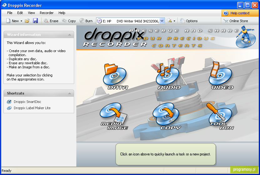The height and width of the screenshot is (175, 260).
Task: Open the Recorder menu
Action: pos(47,13)
